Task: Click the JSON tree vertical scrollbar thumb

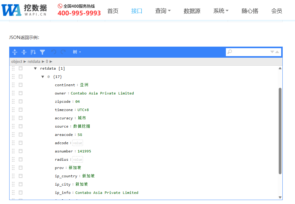Action: point(280,131)
